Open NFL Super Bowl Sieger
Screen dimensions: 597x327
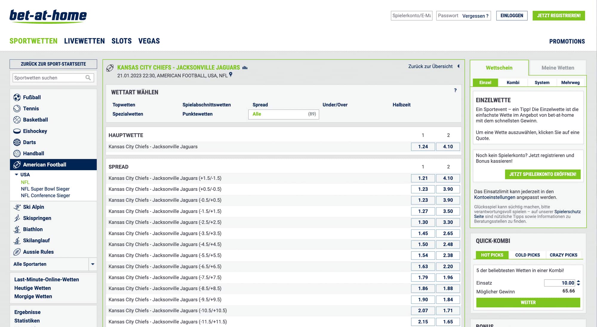pos(45,189)
